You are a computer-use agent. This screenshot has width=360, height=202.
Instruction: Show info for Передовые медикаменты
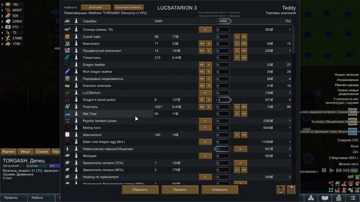[x=76, y=79]
